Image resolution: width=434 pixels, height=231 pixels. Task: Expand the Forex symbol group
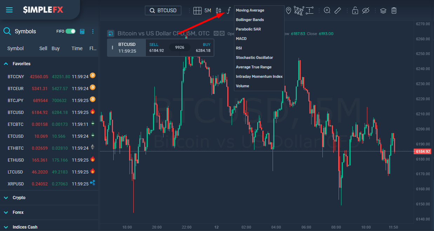pyautogui.click(x=6, y=212)
